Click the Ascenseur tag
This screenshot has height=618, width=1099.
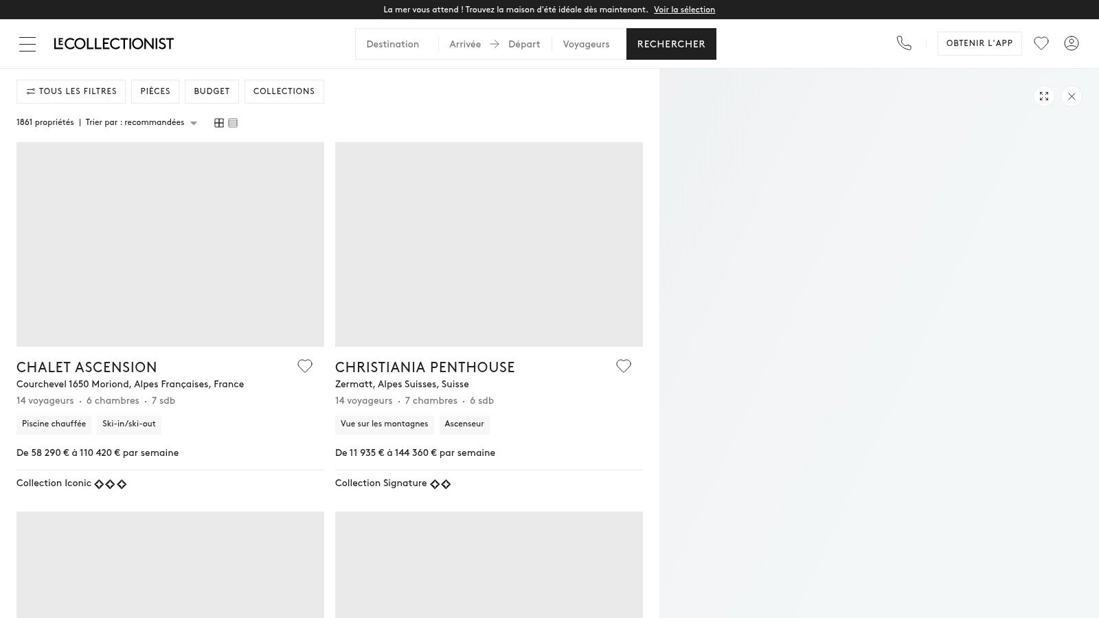coord(464,424)
